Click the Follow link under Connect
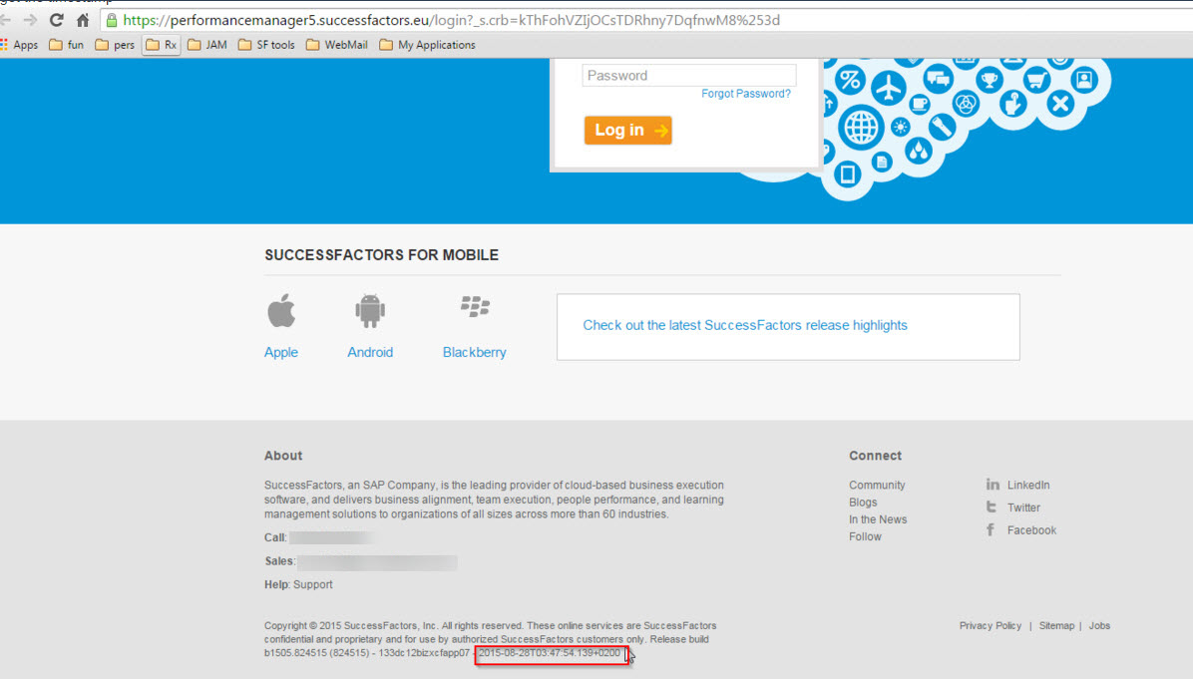 [865, 536]
